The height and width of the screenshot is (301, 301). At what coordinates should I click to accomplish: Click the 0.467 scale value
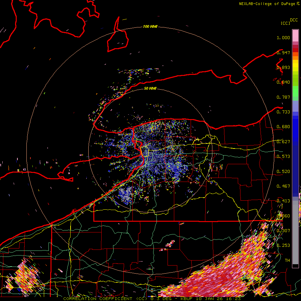tap(283, 186)
